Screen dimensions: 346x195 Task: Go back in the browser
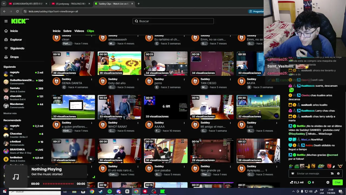[4, 11]
